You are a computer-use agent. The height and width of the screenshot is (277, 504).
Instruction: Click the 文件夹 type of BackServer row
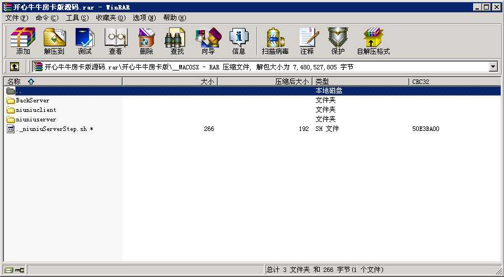pos(325,101)
